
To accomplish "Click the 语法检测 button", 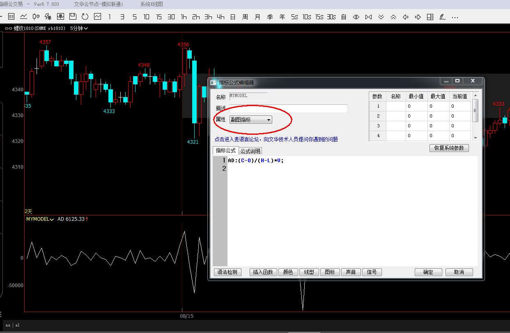I will pos(227,272).
